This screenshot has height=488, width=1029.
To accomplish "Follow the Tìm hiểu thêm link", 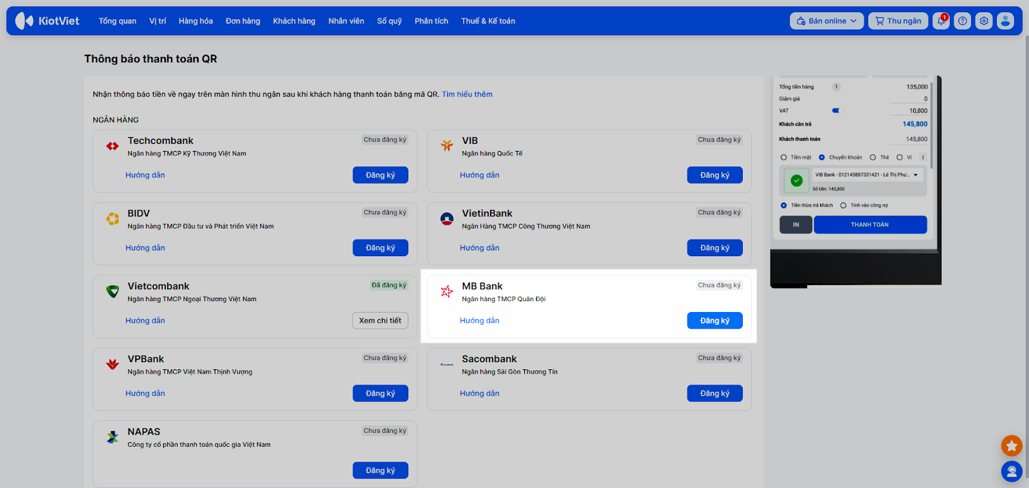I will pos(467,94).
